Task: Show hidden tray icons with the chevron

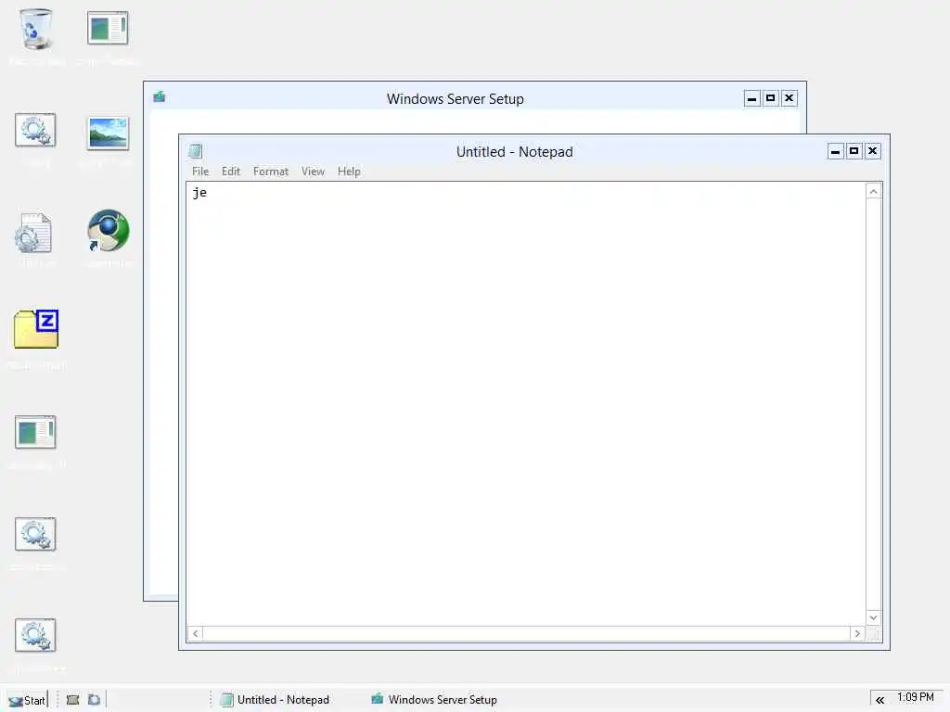Action: [x=879, y=701]
